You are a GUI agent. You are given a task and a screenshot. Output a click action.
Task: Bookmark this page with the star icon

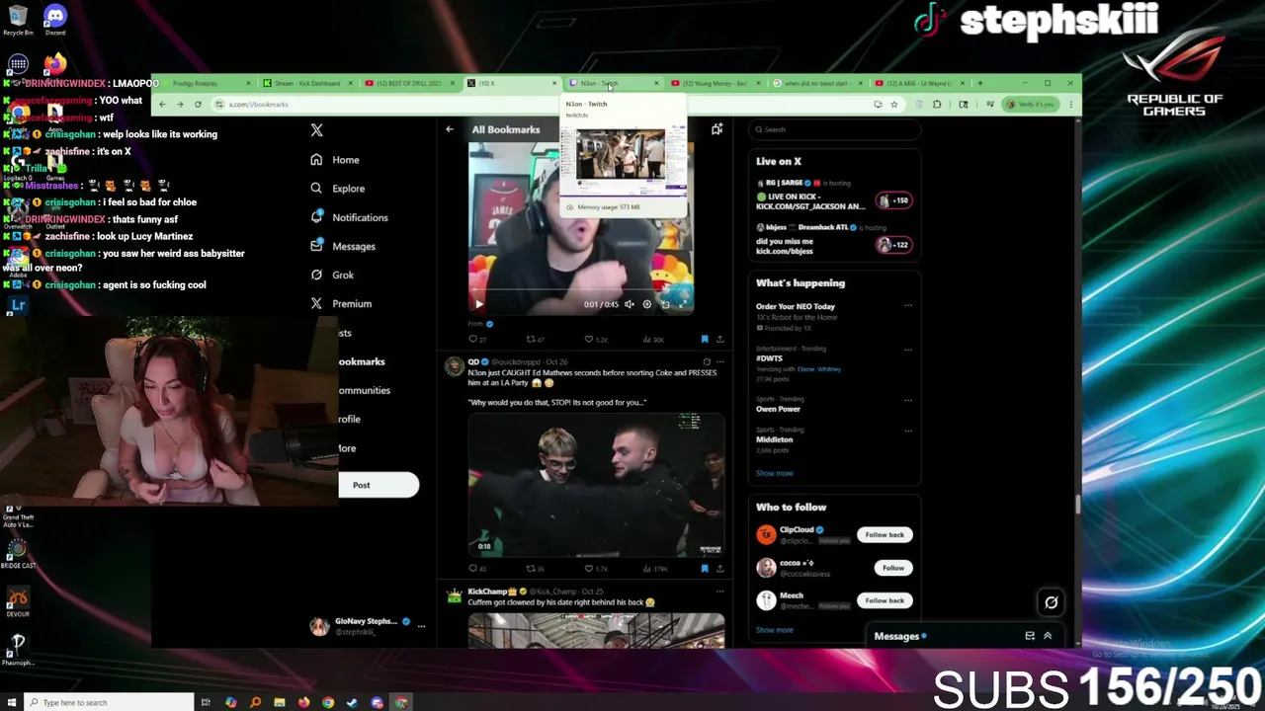pyautogui.click(x=893, y=104)
